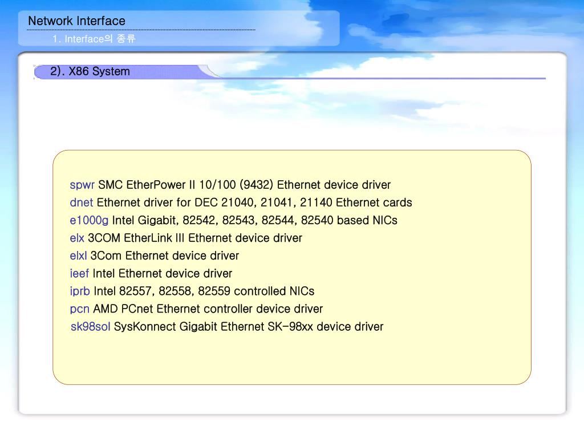Click the 3COM EtherLink III description
This screenshot has height=438, width=584.
[x=195, y=238]
